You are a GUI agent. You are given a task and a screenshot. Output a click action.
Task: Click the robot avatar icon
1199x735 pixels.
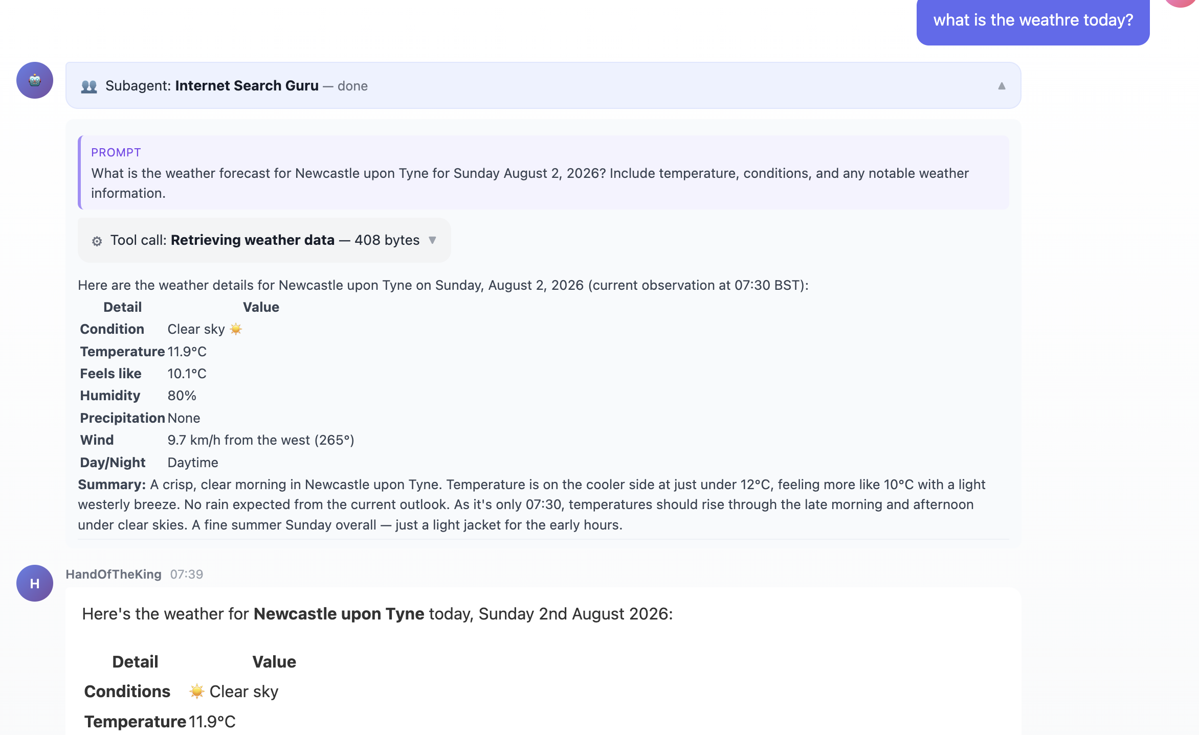coord(35,80)
